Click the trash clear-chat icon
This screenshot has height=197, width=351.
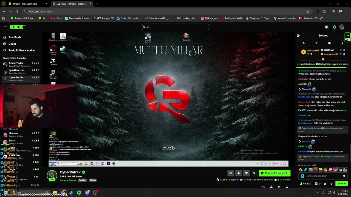click(x=316, y=43)
